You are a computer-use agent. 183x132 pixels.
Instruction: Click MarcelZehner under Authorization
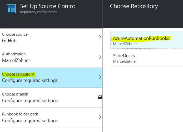click(x=16, y=60)
